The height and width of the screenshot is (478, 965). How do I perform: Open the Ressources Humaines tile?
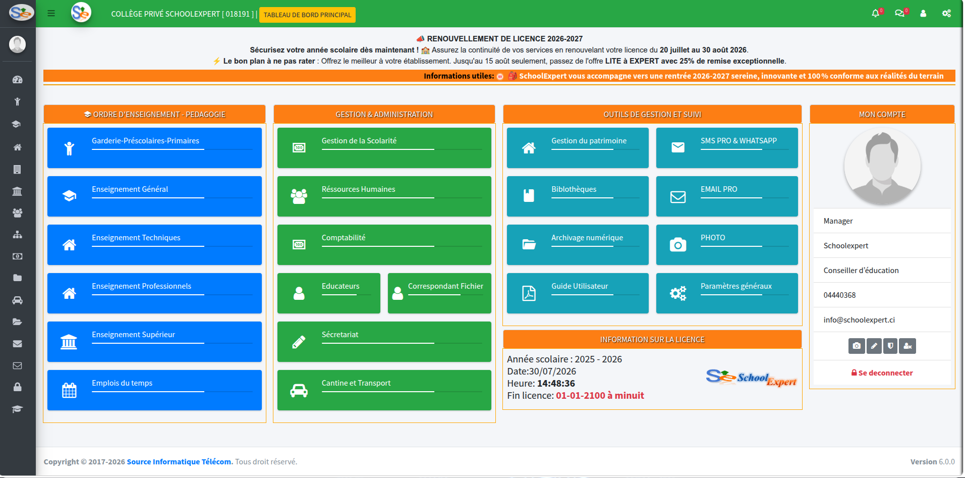pyautogui.click(x=384, y=196)
